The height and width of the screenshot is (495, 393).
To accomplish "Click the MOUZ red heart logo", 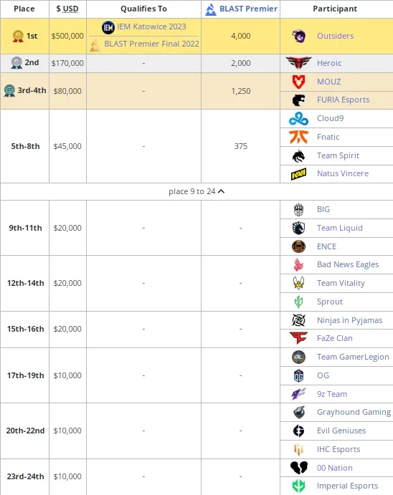I will (298, 82).
